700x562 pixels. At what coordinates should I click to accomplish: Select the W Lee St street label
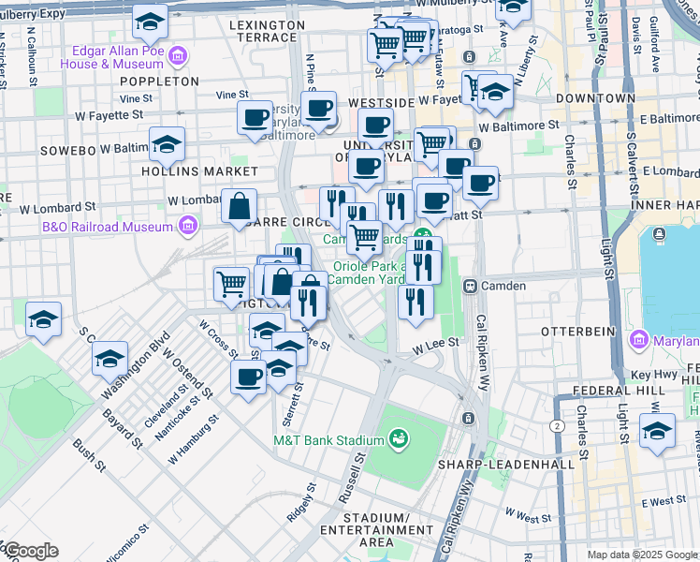click(435, 347)
